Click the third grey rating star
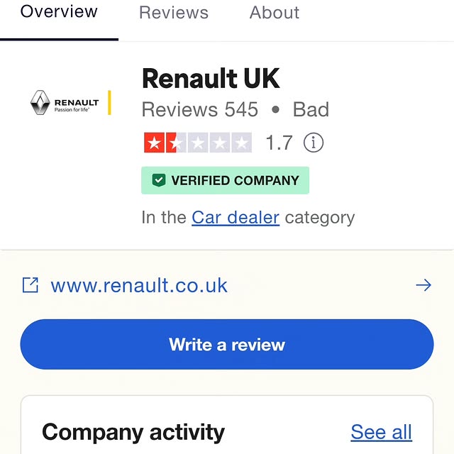The image size is (454, 454). (x=198, y=143)
